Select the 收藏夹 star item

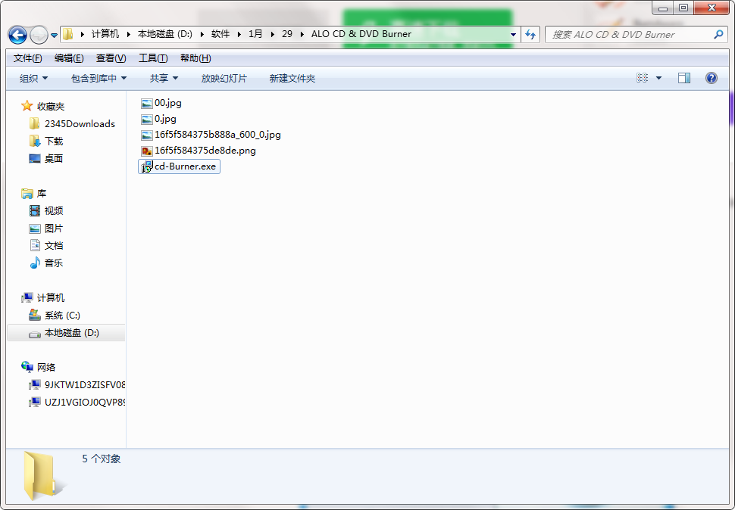42,106
